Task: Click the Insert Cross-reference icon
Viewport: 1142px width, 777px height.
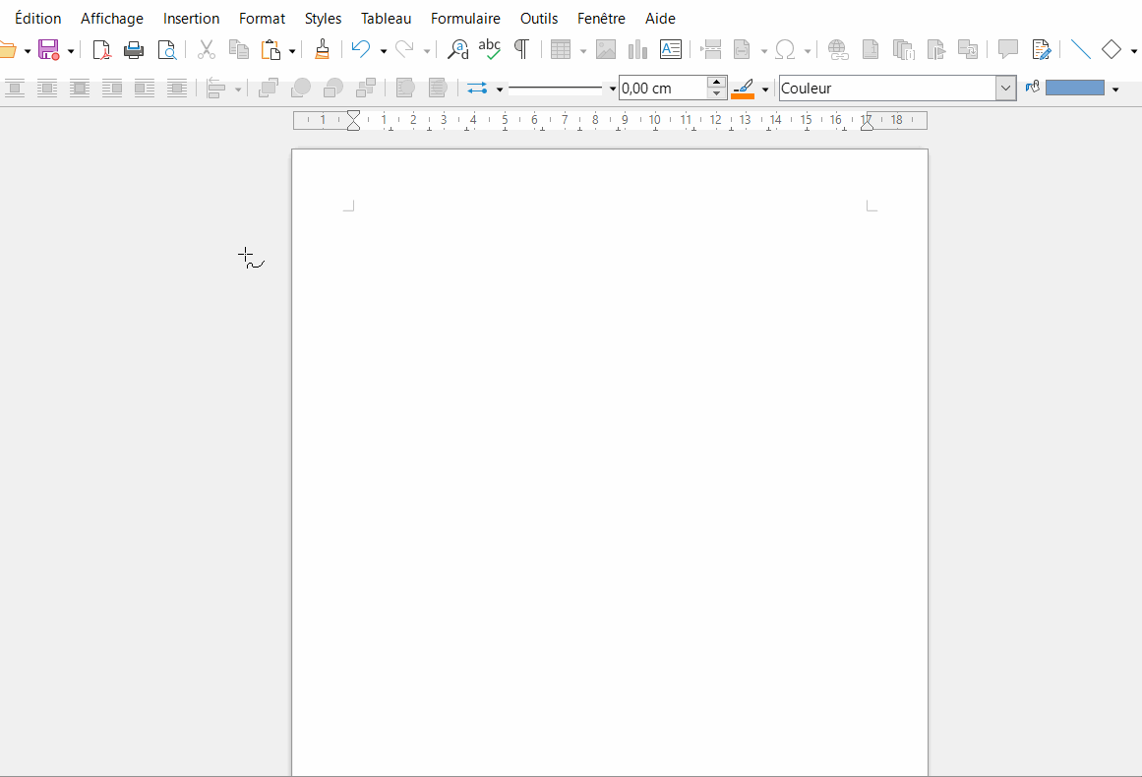Action: click(968, 49)
